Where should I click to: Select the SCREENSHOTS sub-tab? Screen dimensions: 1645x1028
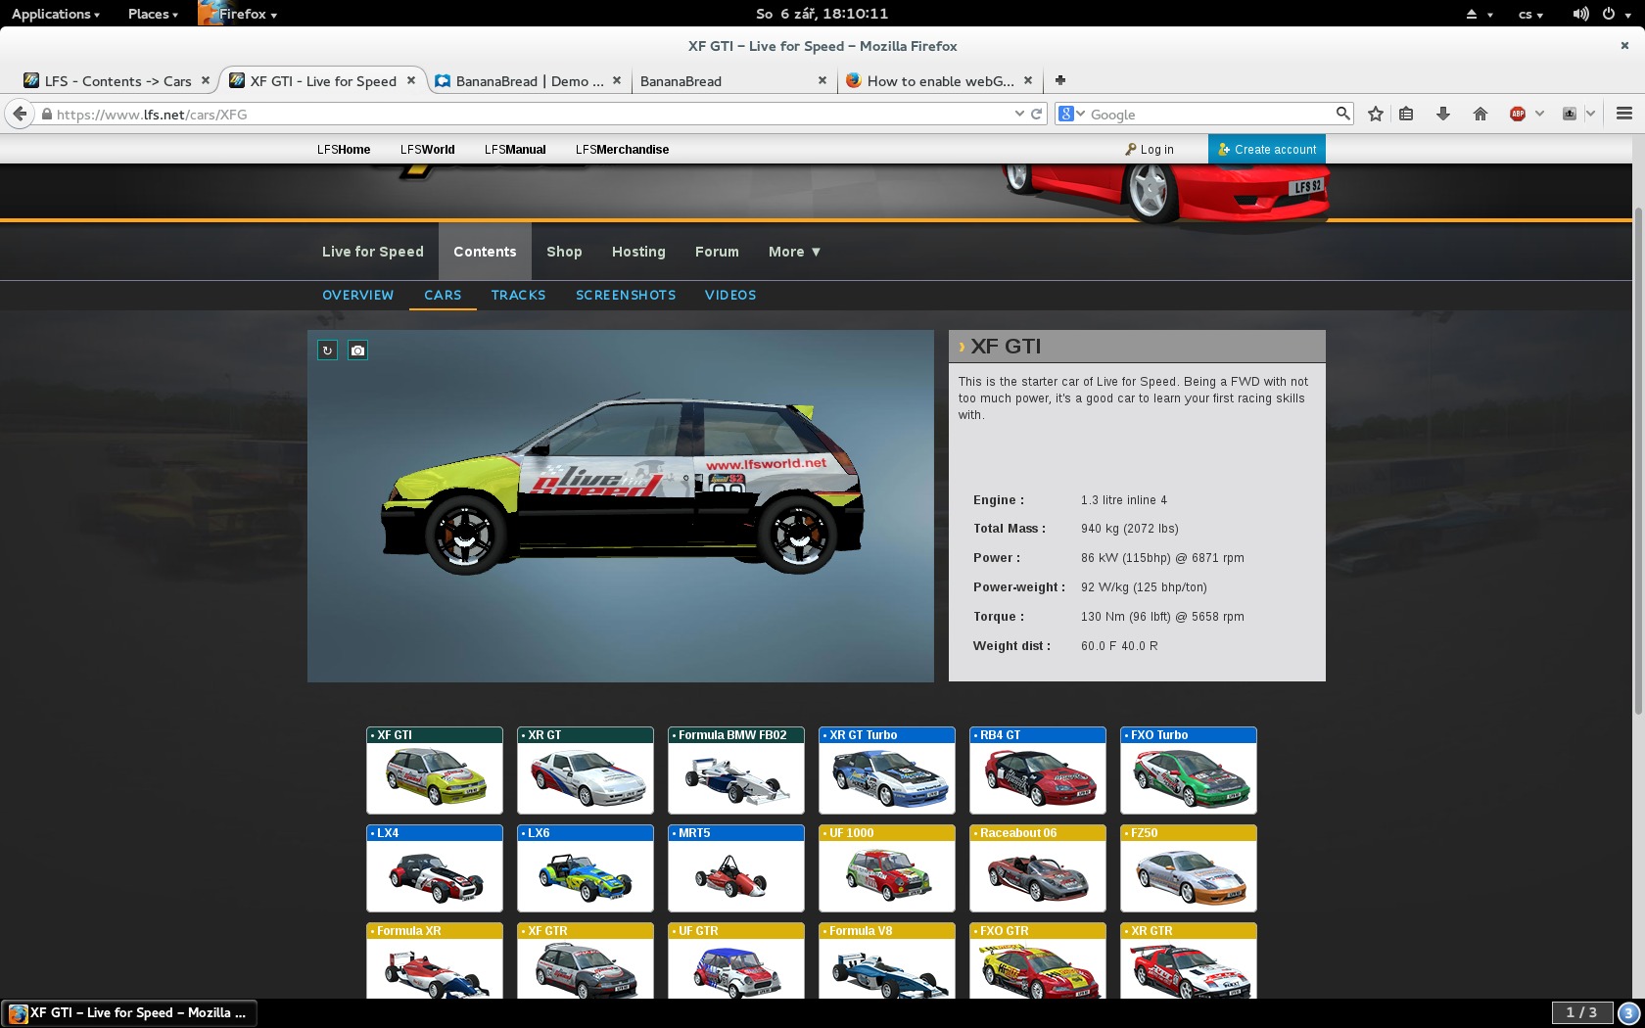(x=626, y=295)
